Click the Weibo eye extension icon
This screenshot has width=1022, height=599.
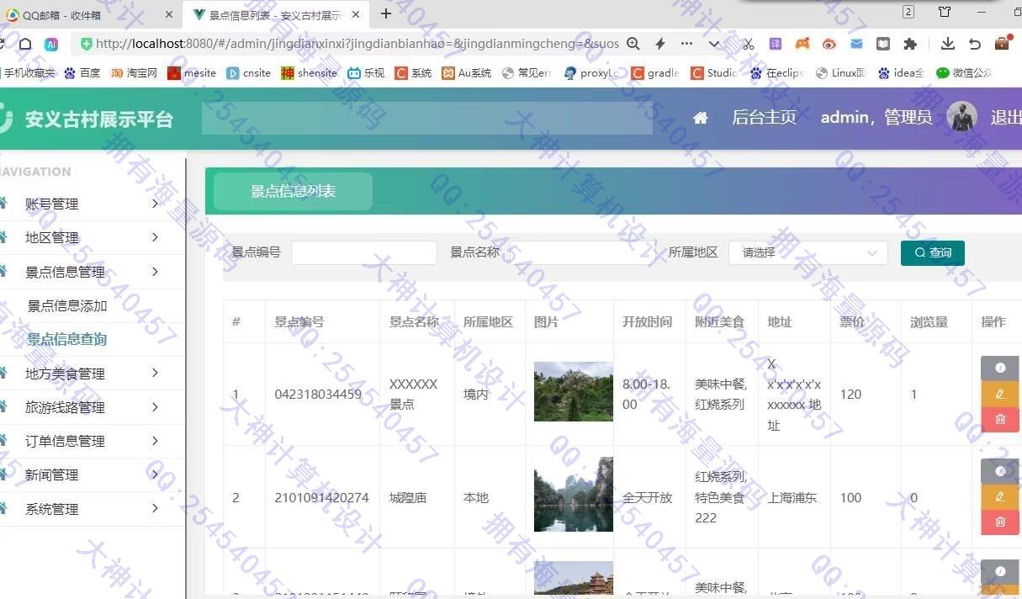pos(829,44)
